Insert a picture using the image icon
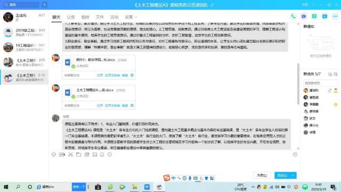 95,155
